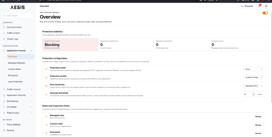This screenshot has height=137, width=272.
Task: Expand the Edge Access chevron
Action: tap(31, 113)
